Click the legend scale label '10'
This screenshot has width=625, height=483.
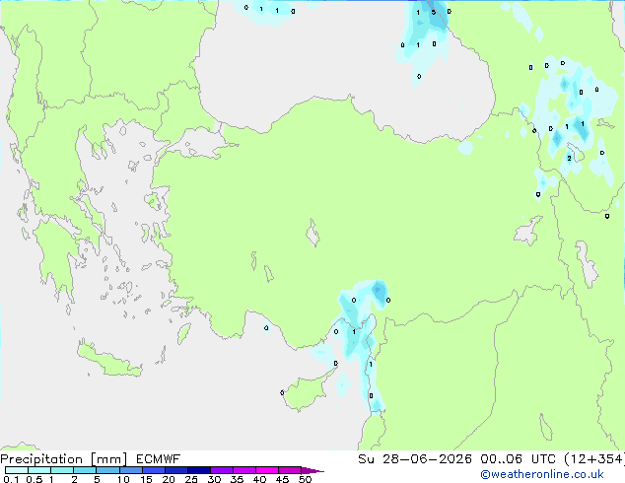pos(123,479)
